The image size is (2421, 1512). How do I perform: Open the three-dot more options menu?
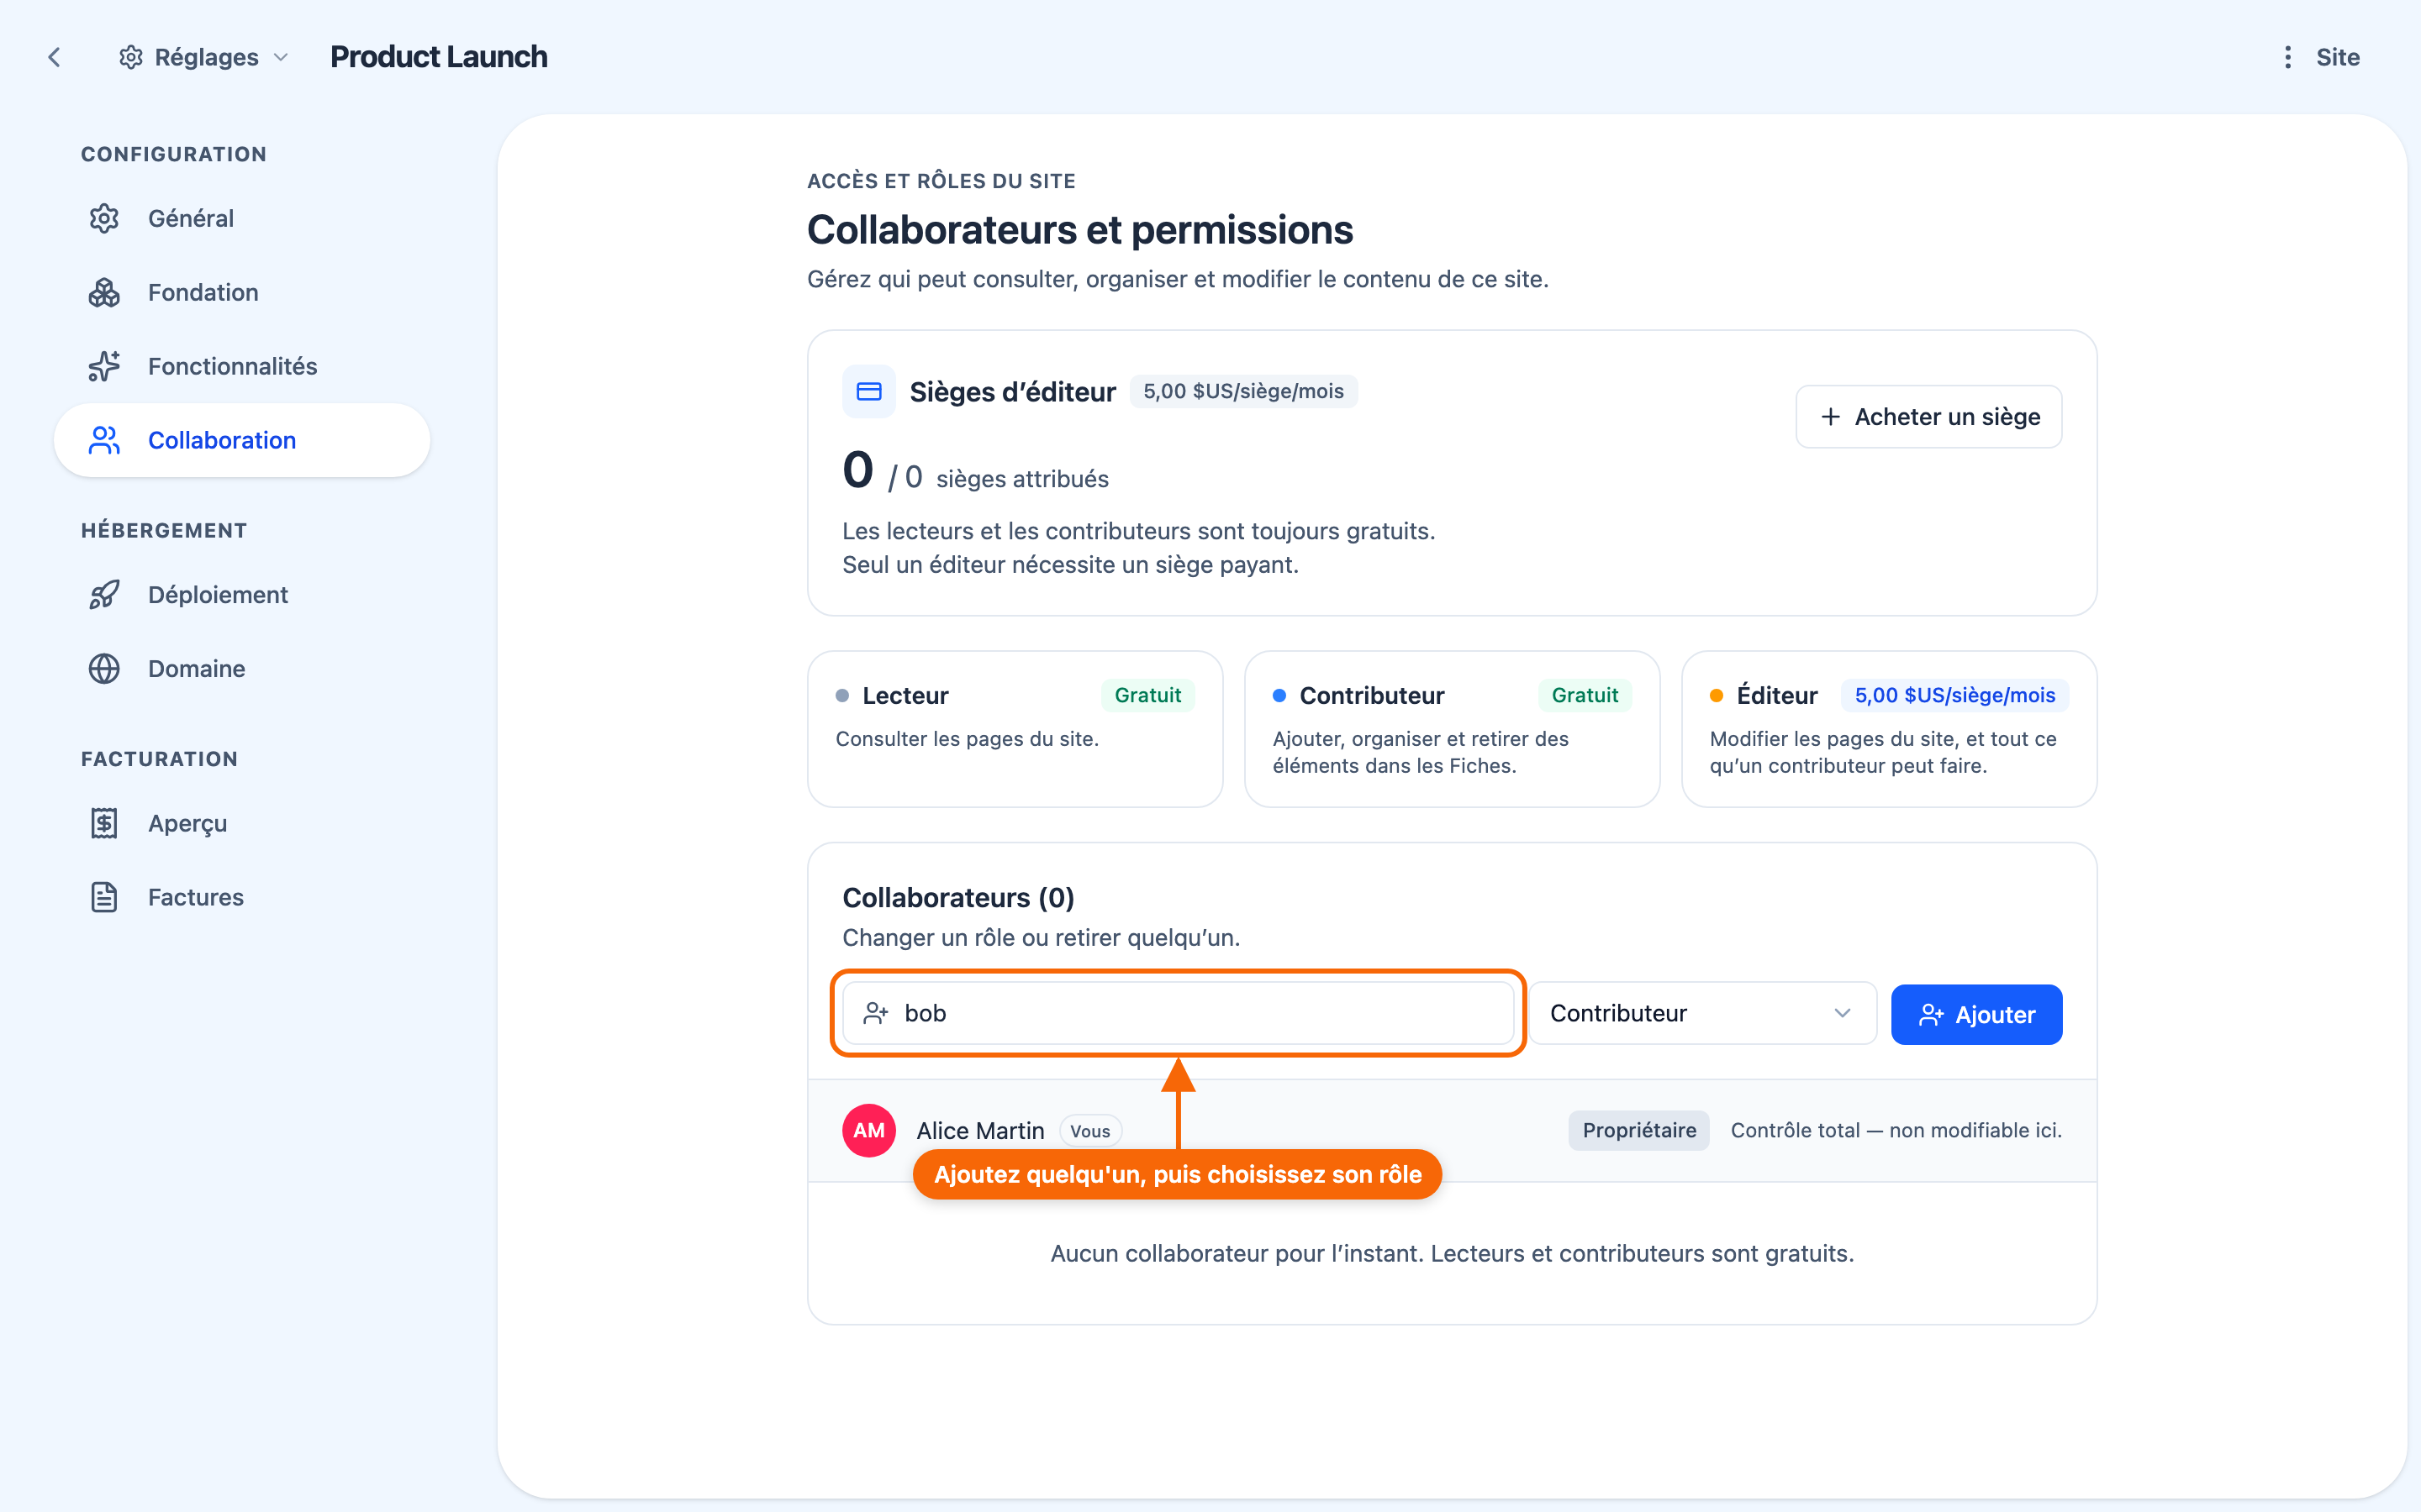2287,57
